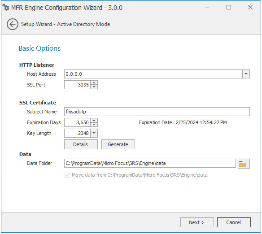Image resolution: width=262 pixels, height=234 pixels.
Task: Proceed with the Next button
Action: coord(197,222)
